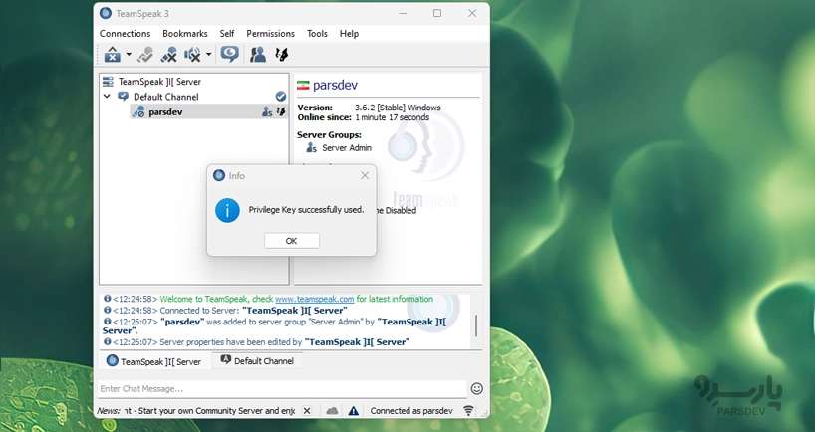Click the Set Away status toolbar icon
The height and width of the screenshot is (432, 815).
112,55
